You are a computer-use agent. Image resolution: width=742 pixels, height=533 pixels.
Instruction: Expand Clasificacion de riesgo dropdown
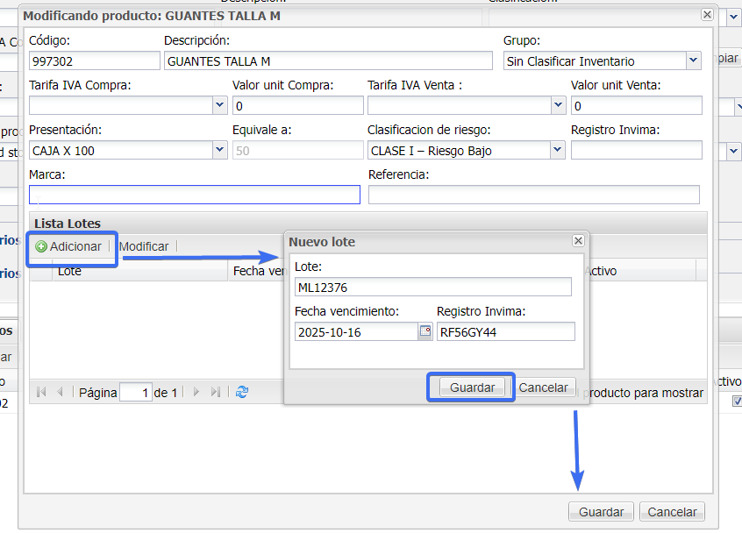point(557,151)
